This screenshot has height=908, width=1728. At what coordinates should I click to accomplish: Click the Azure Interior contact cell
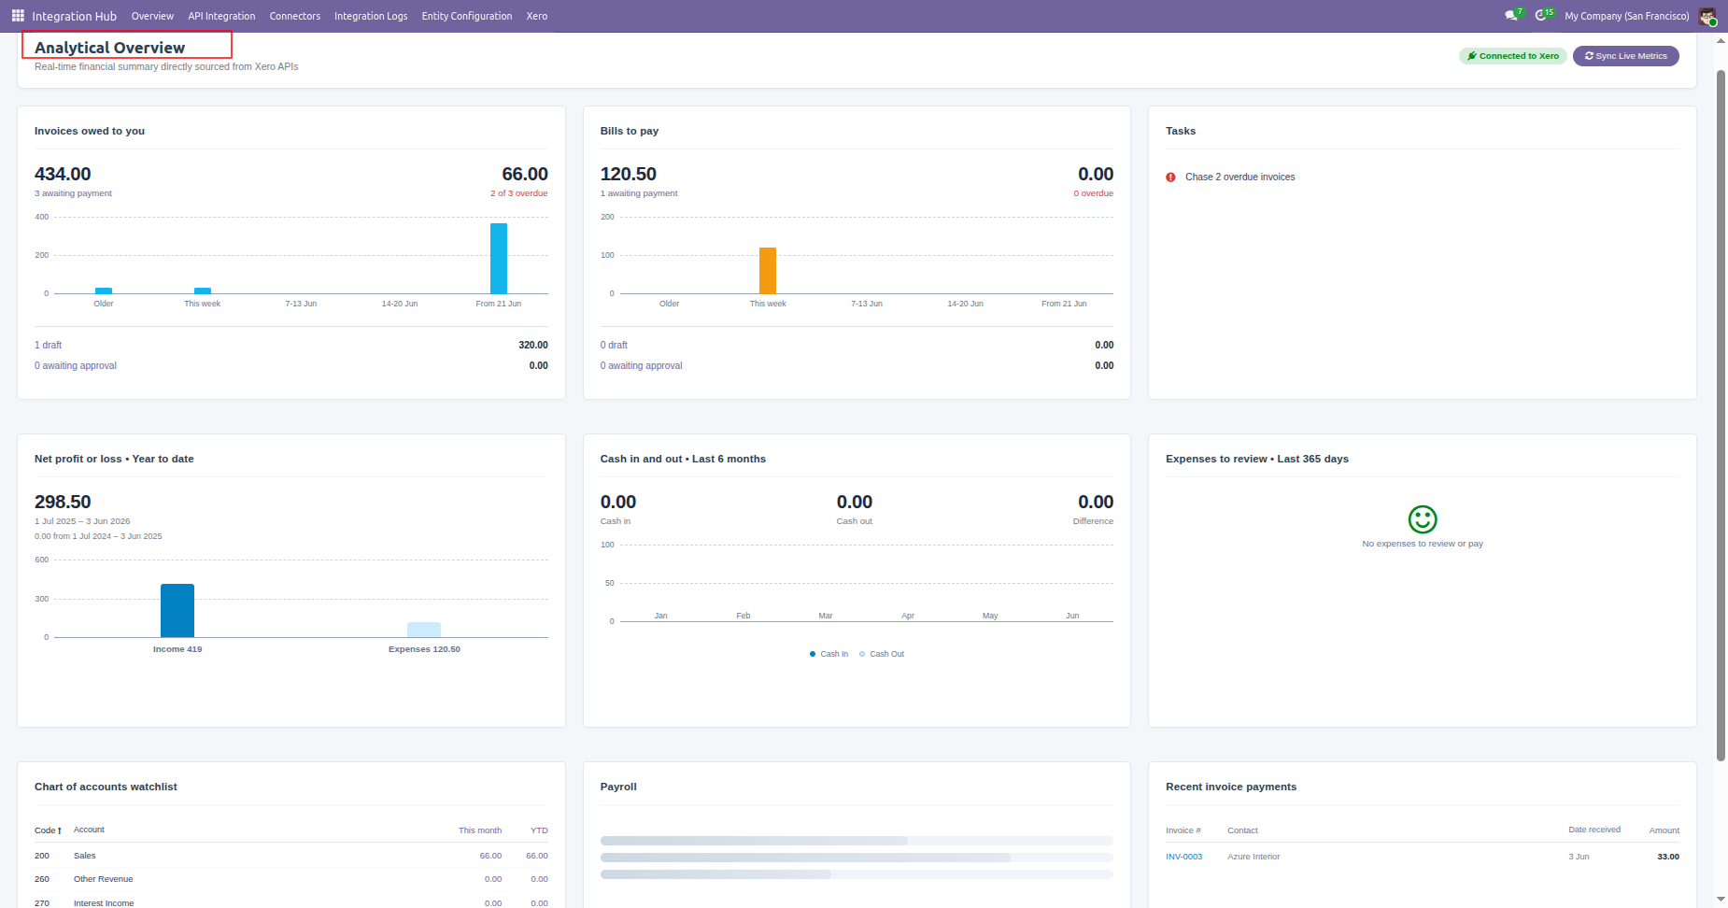(x=1254, y=857)
